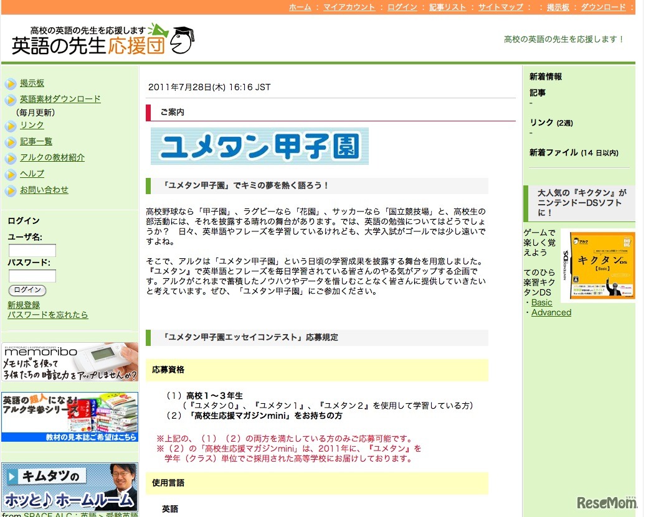Open the 記事一覧 sidebar link
Image resolution: width=646 pixels, height=517 pixels.
(36, 141)
